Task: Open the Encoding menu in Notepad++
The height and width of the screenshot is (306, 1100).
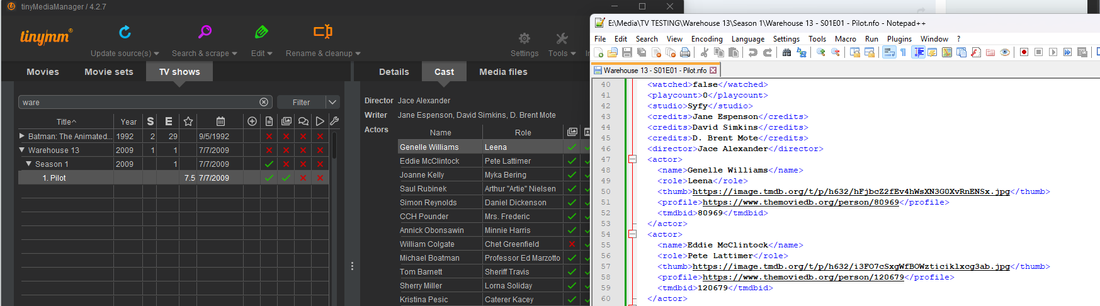Action: click(x=706, y=39)
